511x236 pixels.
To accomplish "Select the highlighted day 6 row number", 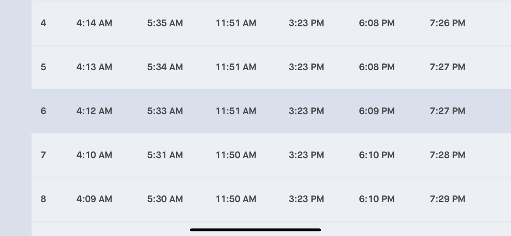I will coord(43,111).
